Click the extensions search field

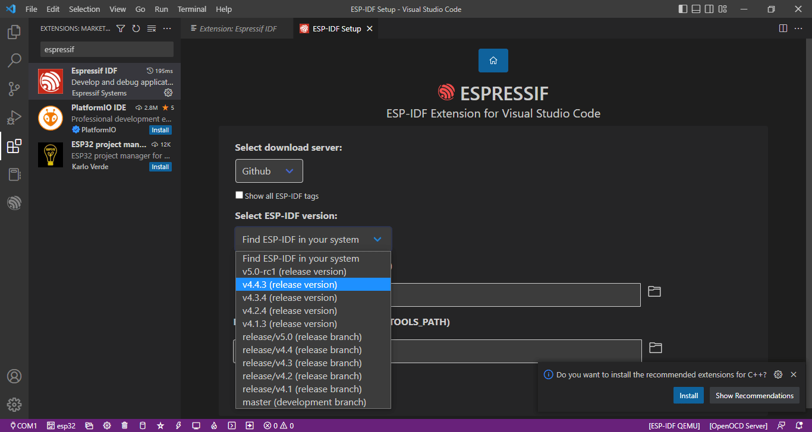pos(107,49)
